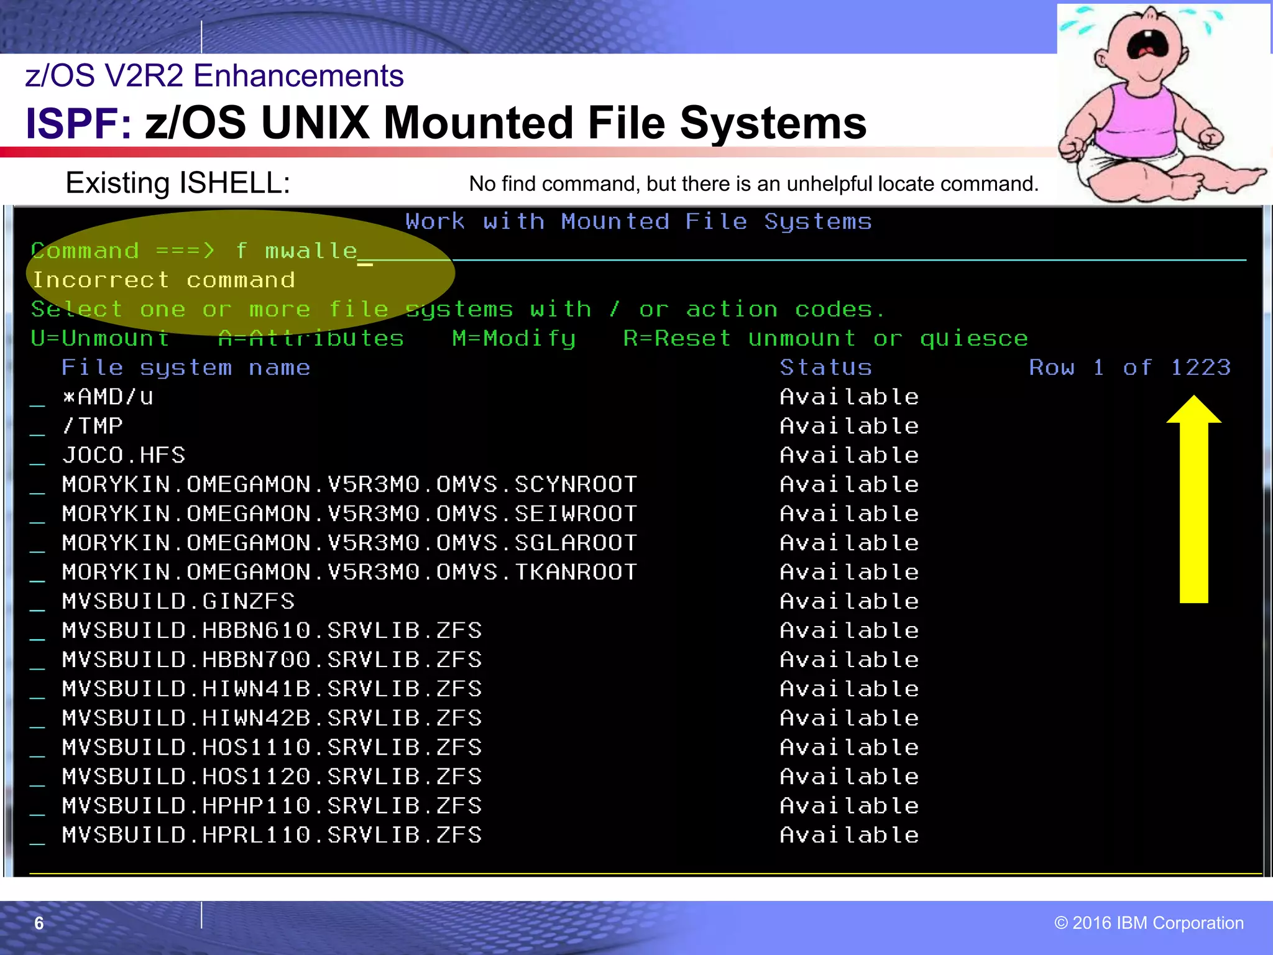1273x955 pixels.
Task: Click the name MVSBUILD.HPHP110.SRVLIB.ZFS
Action: click(272, 806)
